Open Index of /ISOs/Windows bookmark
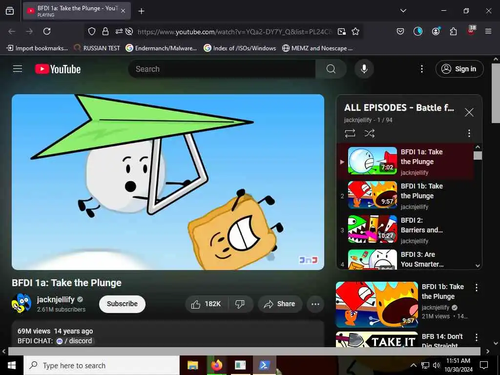 click(240, 48)
